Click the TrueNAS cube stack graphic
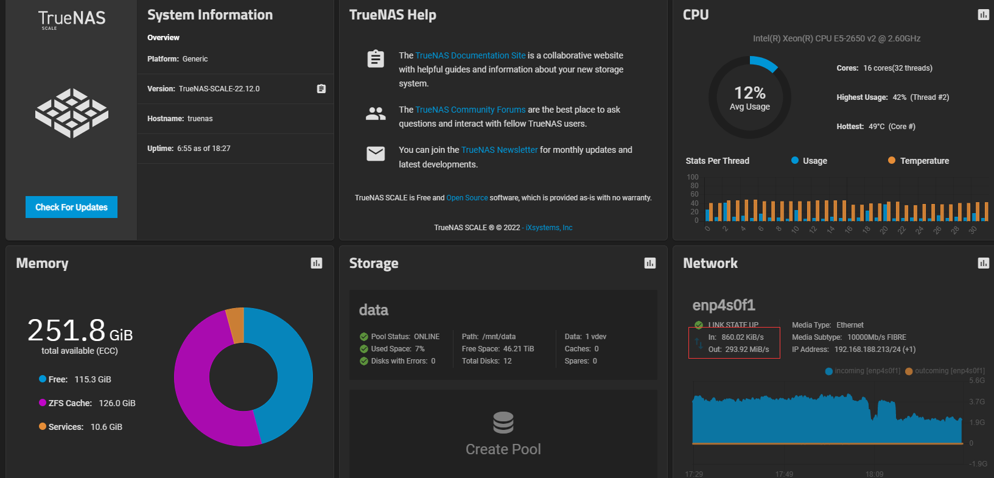The image size is (994, 478). point(72,113)
